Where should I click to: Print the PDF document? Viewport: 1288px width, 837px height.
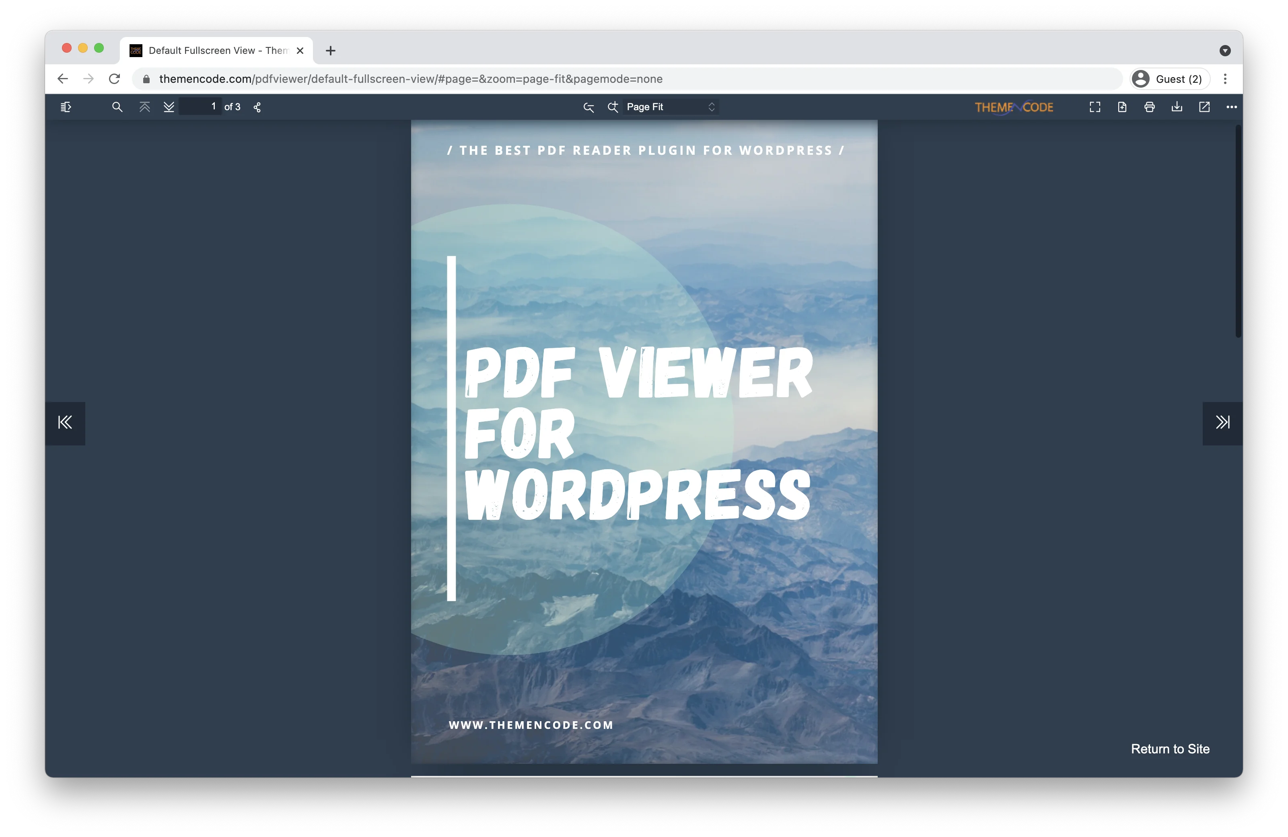click(x=1149, y=107)
